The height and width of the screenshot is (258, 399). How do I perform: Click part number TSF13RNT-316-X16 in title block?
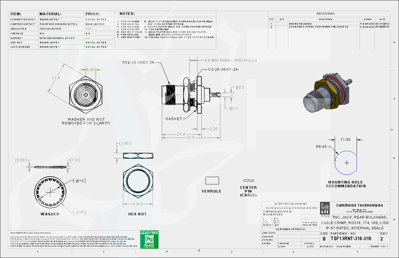point(350,239)
